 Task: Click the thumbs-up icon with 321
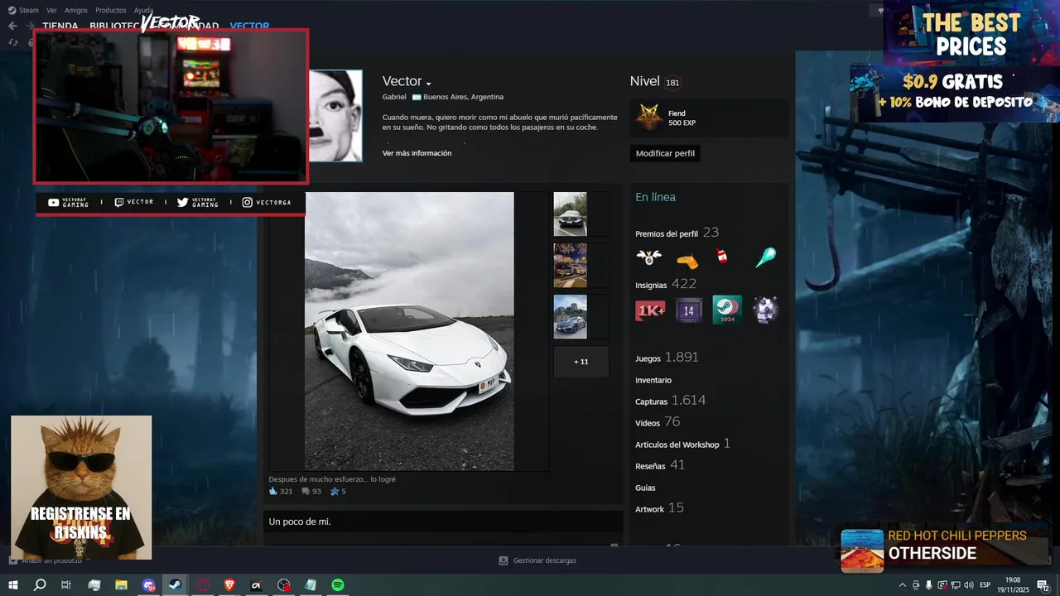click(273, 491)
